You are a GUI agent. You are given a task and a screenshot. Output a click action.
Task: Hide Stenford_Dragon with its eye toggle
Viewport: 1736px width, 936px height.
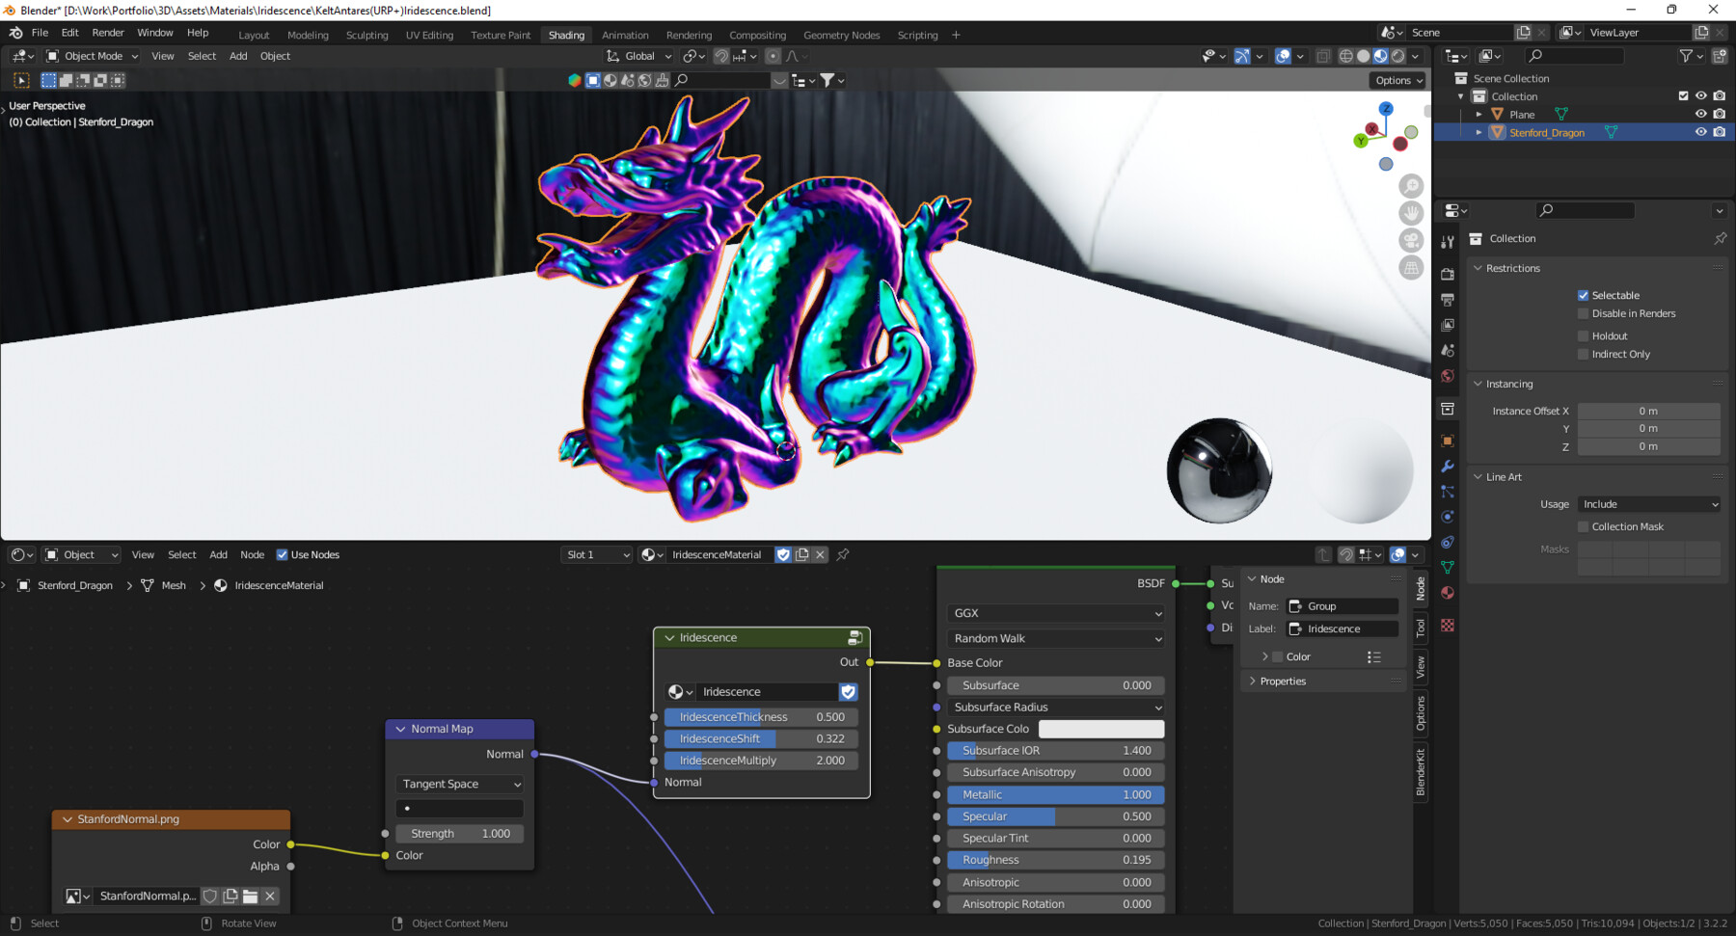(1700, 132)
